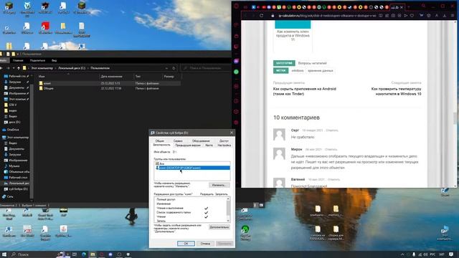Viewport: 459px width, 258px height.
Task: Open Opera easy setup menu icon
Action: (x=453, y=16)
